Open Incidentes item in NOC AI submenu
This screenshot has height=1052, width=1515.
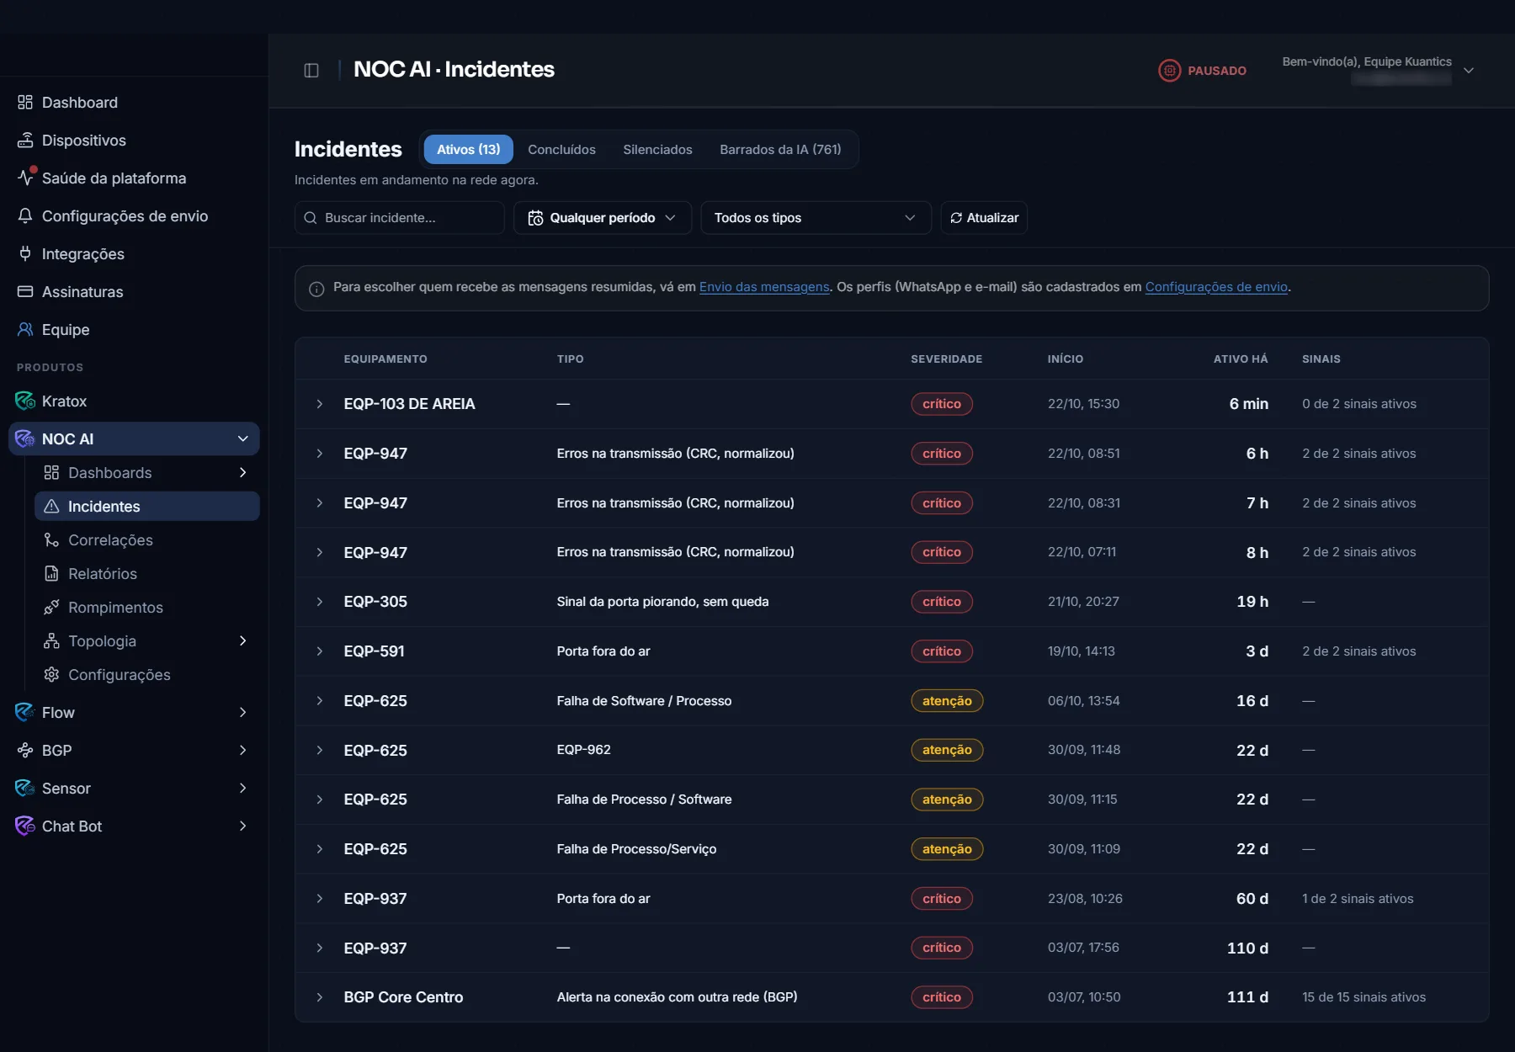click(147, 507)
